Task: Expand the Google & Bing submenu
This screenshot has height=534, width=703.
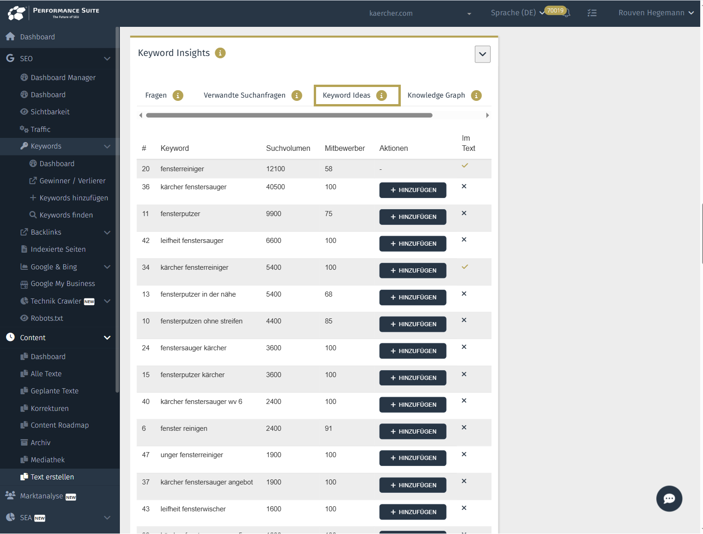Action: click(107, 267)
